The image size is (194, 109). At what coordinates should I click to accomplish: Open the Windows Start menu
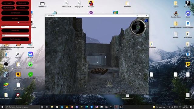click(x=2, y=107)
